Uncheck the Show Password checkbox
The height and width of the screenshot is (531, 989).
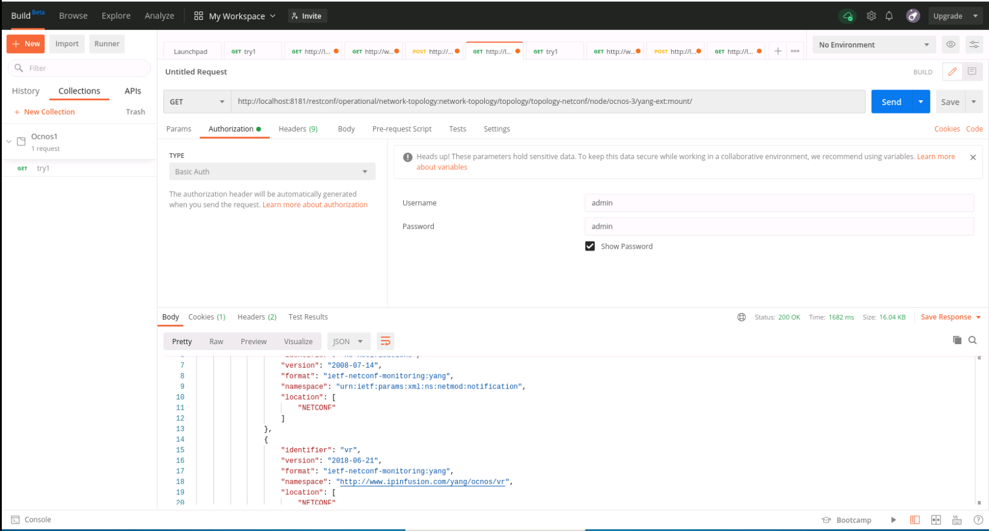[590, 246]
